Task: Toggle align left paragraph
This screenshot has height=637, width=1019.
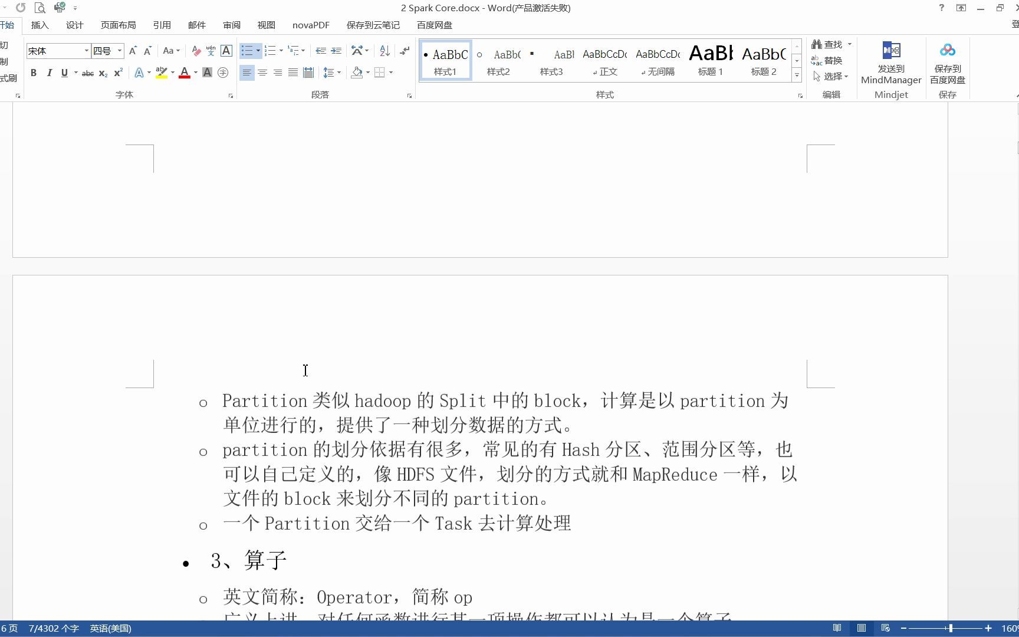Action: [x=247, y=73]
